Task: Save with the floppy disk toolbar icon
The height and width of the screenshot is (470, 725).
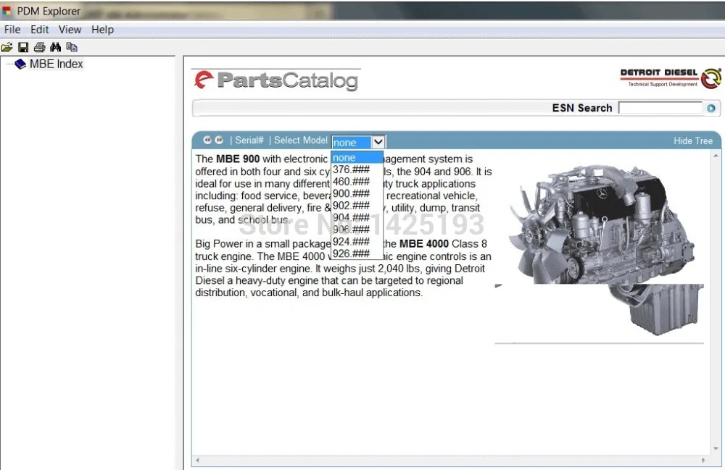Action: [23, 47]
